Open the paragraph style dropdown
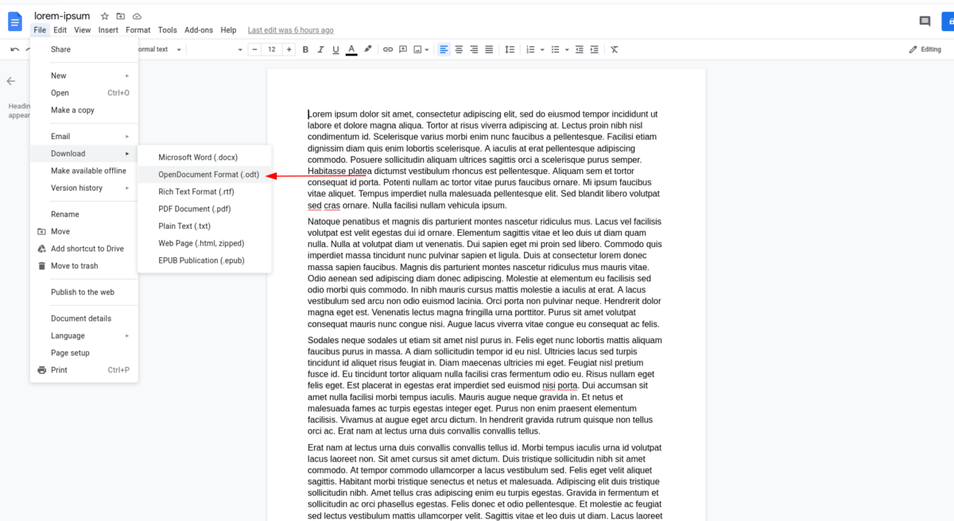The height and width of the screenshot is (521, 954). (x=160, y=49)
